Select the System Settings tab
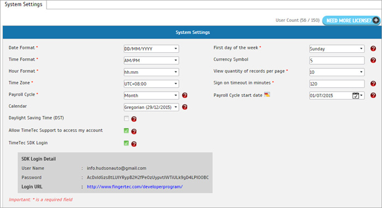This screenshot has width=382, height=208. (x=23, y=4)
